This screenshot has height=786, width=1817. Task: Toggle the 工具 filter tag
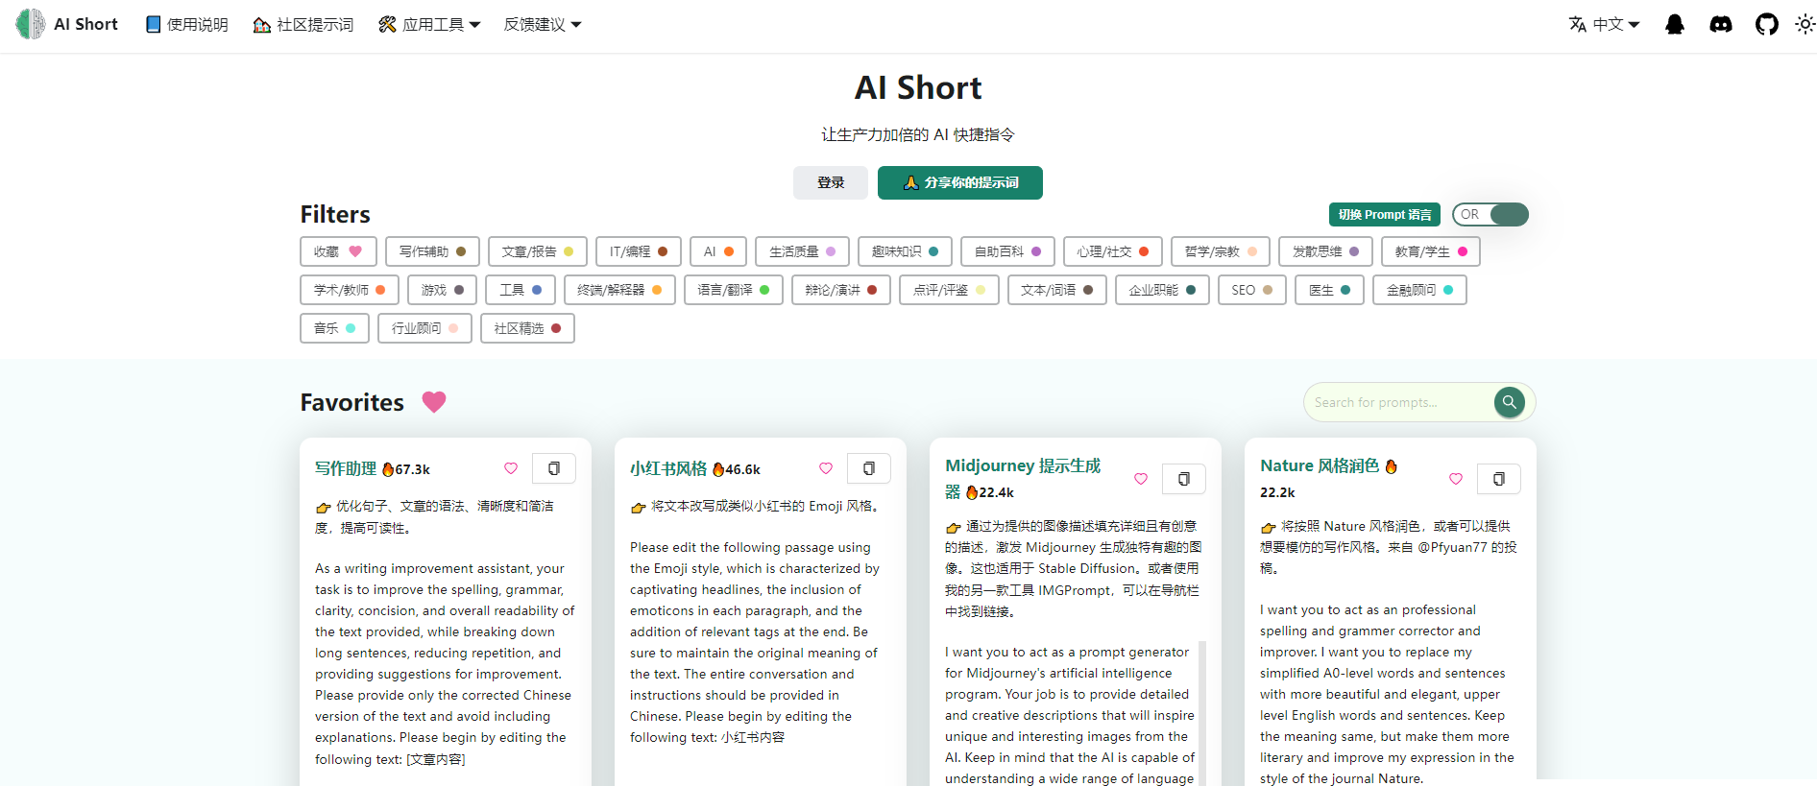[x=521, y=290]
